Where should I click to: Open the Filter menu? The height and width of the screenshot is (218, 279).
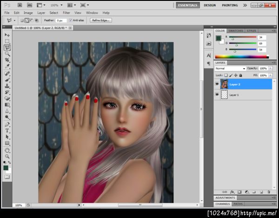click(x=66, y=13)
